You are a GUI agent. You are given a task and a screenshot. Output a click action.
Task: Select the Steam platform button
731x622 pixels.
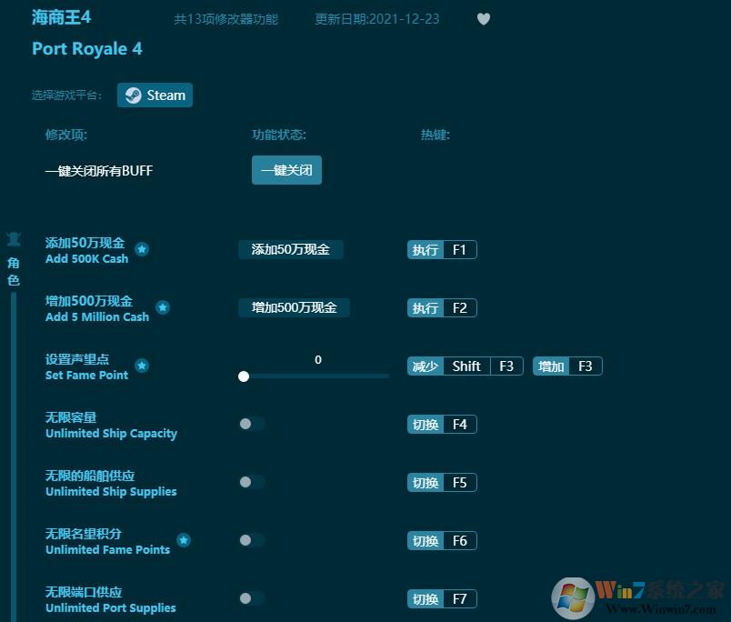pos(155,95)
